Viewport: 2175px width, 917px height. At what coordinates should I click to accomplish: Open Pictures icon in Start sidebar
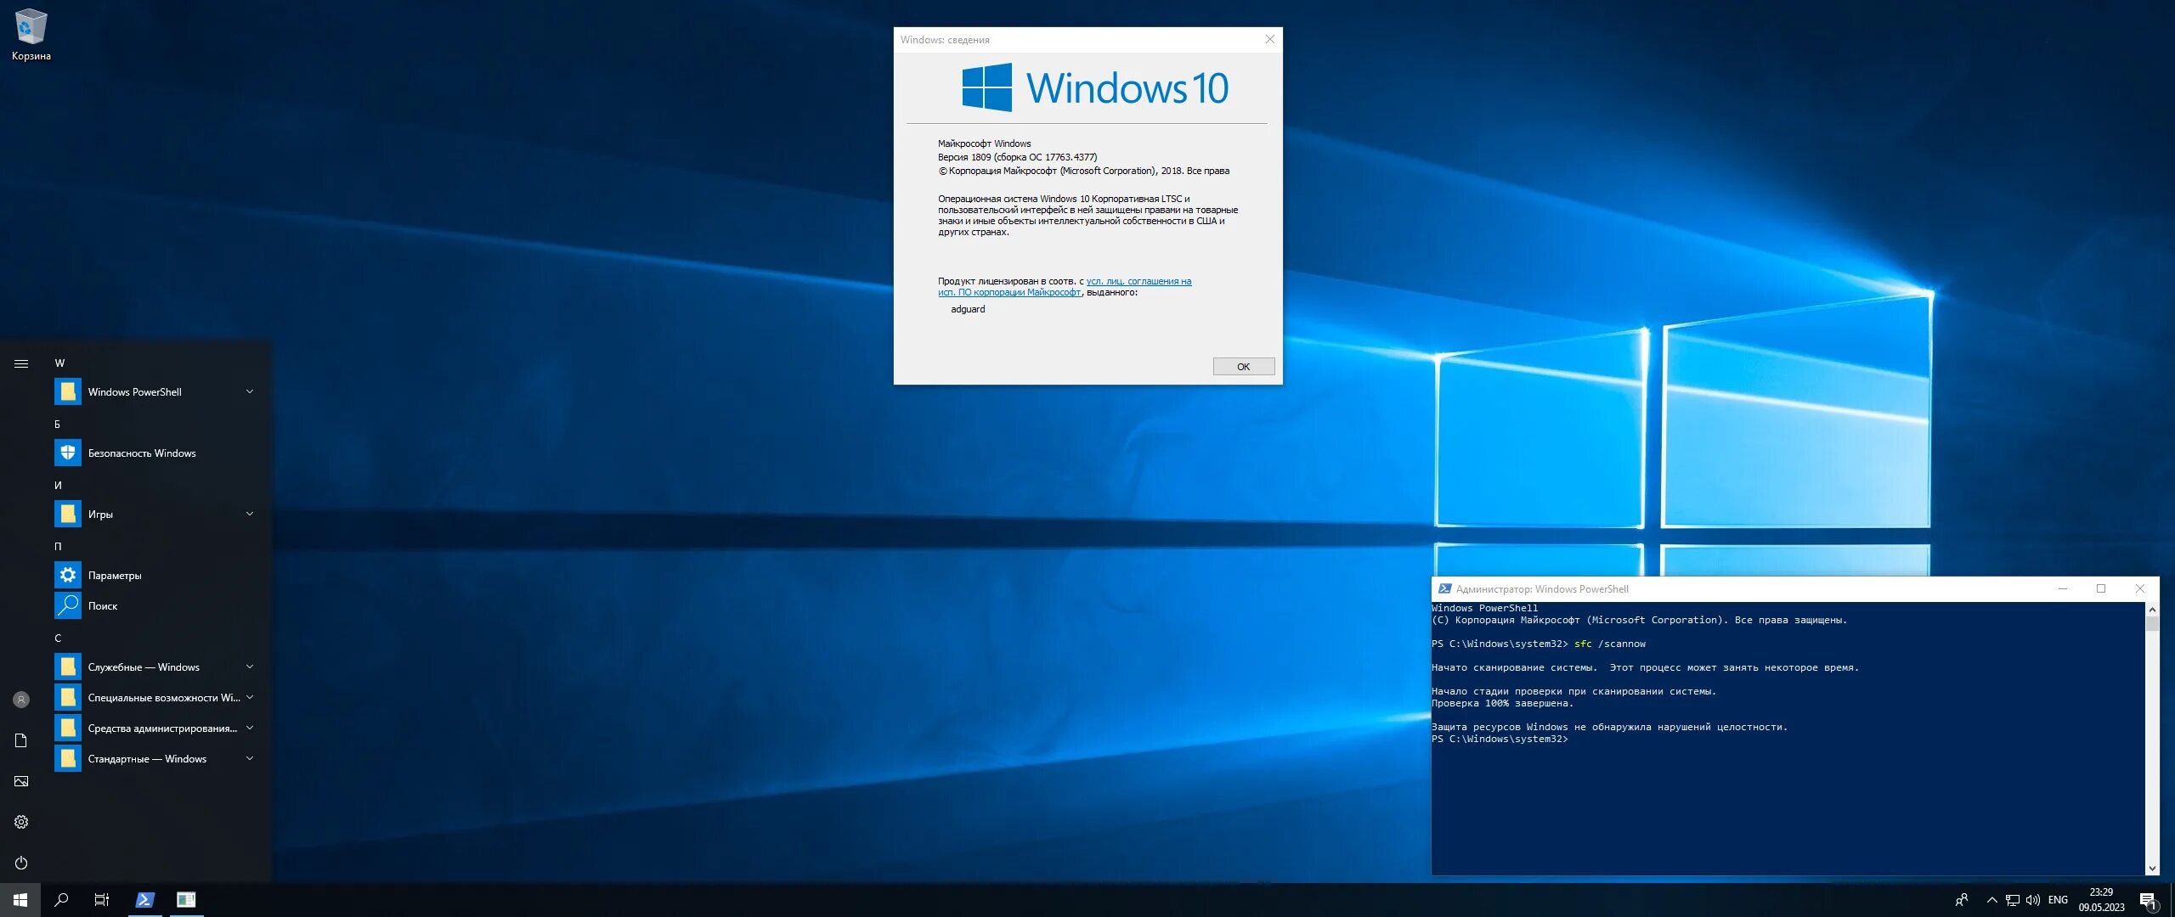click(x=21, y=781)
